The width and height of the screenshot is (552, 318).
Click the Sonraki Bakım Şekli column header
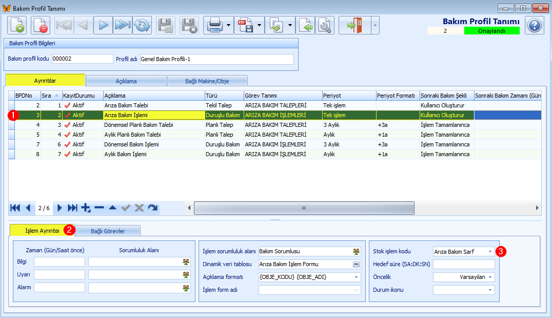pyautogui.click(x=447, y=96)
